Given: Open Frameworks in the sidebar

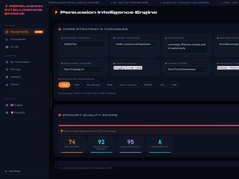Looking at the screenshot, I should coord(24,39).
